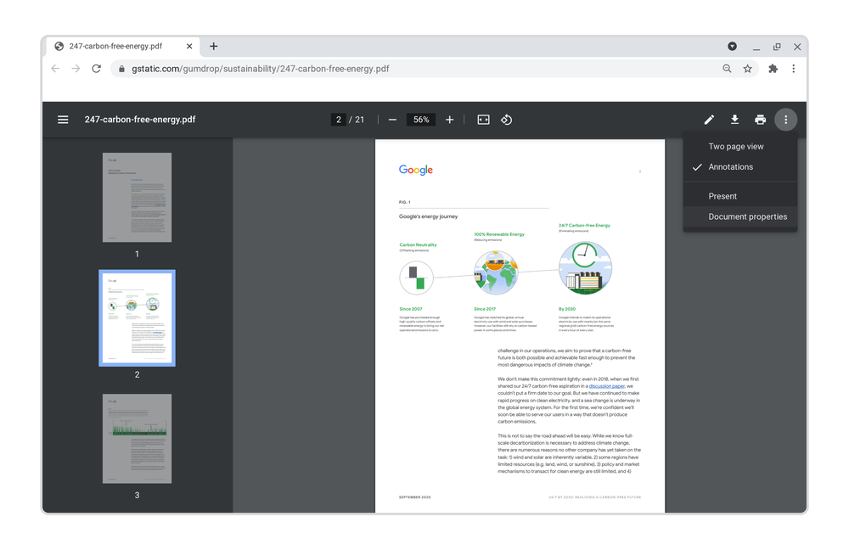Open Chrome's three-dot browser menu
Image resolution: width=849 pixels, height=550 pixels.
[794, 68]
